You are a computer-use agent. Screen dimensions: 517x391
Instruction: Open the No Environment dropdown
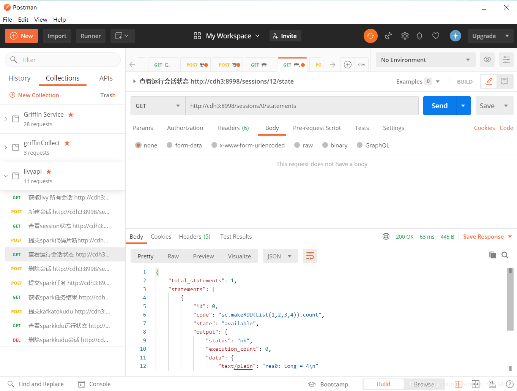tap(426, 60)
